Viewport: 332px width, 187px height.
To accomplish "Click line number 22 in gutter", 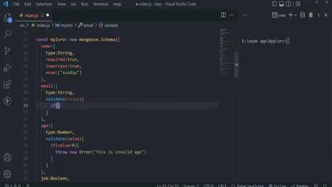I will click(25, 39).
